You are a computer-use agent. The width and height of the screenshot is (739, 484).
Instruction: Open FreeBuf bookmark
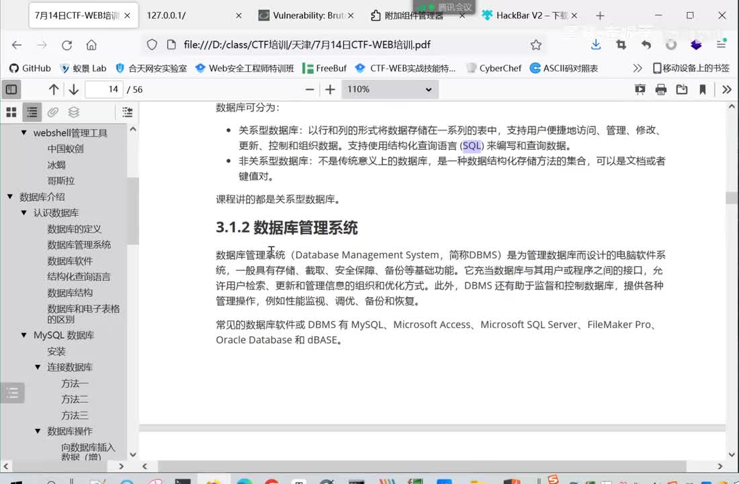click(x=324, y=68)
